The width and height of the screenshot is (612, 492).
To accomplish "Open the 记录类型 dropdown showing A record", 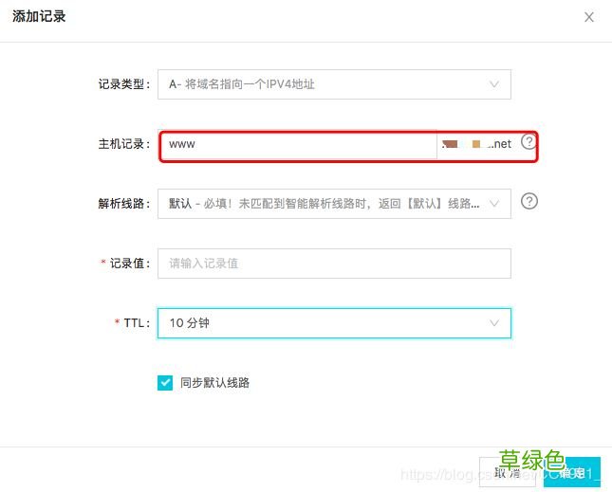I will (x=323, y=84).
